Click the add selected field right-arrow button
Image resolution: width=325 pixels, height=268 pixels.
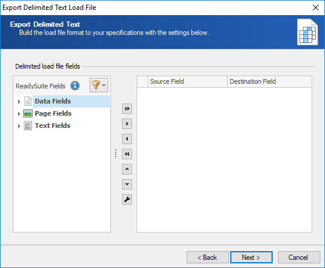click(x=127, y=124)
